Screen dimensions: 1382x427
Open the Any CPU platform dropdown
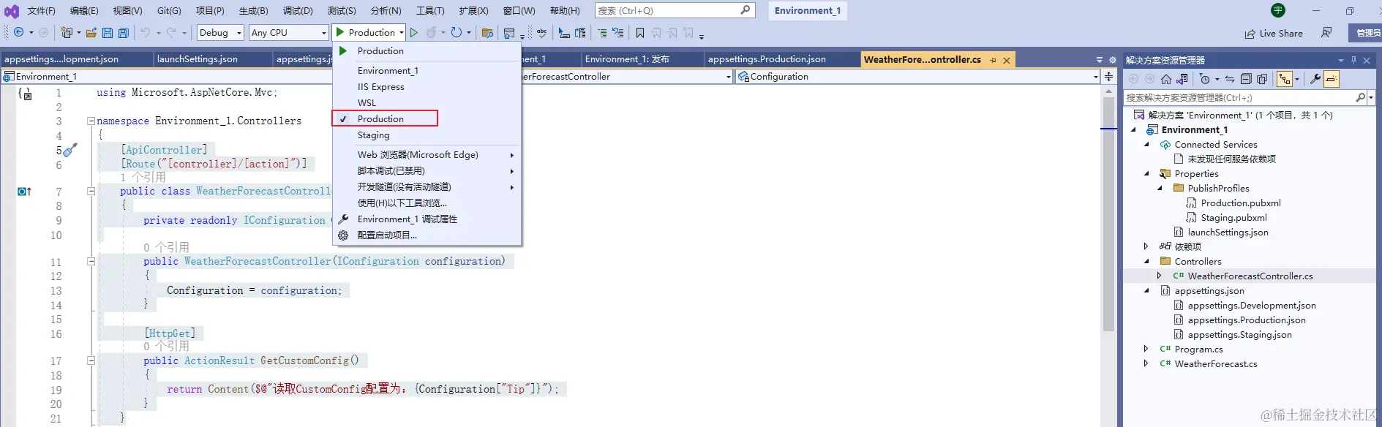point(288,33)
